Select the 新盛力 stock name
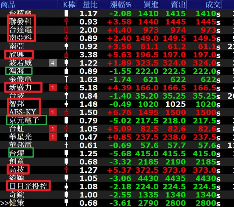The image size is (234, 207). [20, 88]
